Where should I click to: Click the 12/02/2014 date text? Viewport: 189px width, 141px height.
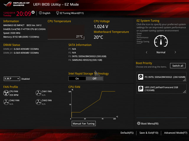click(9, 13)
